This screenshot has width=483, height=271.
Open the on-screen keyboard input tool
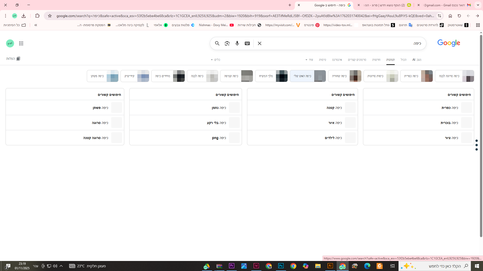(247, 43)
